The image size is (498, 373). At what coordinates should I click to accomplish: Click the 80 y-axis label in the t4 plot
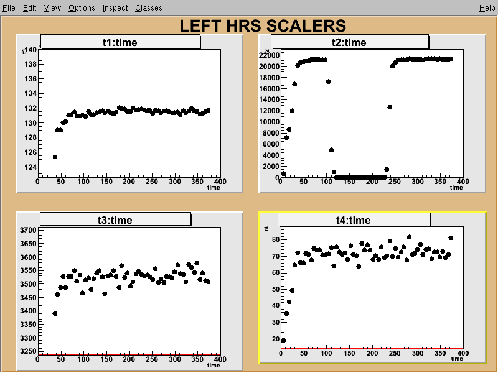point(275,240)
